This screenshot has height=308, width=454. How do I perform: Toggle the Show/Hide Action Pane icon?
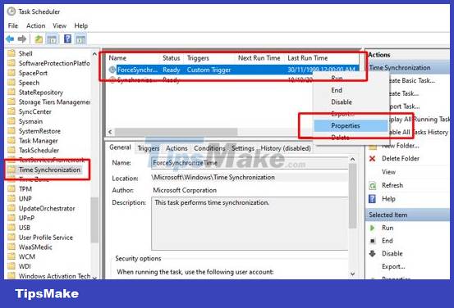click(x=80, y=39)
